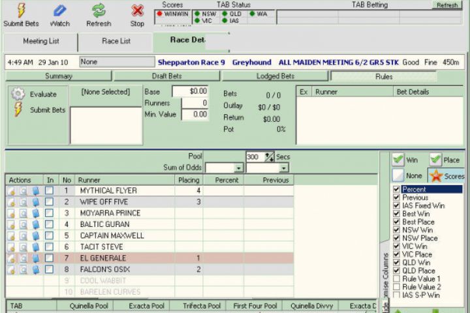This screenshot has width=470, height=313.
Task: Click the first action icon for MYTHICAL FLYER
Action: (11, 191)
